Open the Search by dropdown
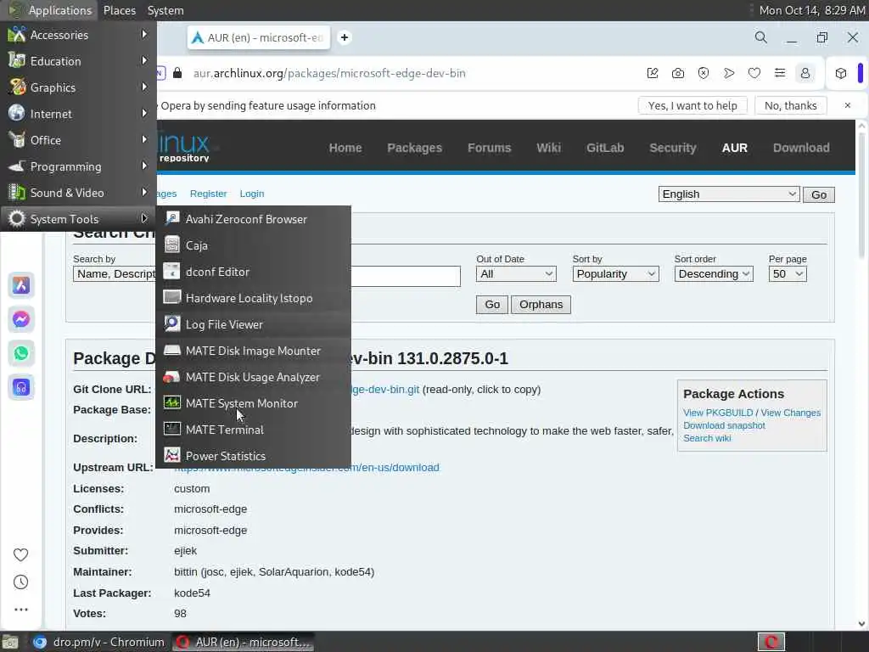This screenshot has height=652, width=869. (115, 274)
